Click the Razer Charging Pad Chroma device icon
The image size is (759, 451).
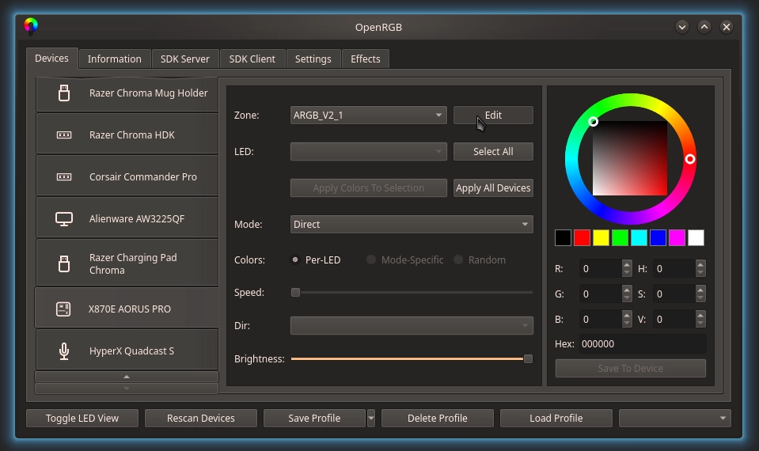(64, 263)
